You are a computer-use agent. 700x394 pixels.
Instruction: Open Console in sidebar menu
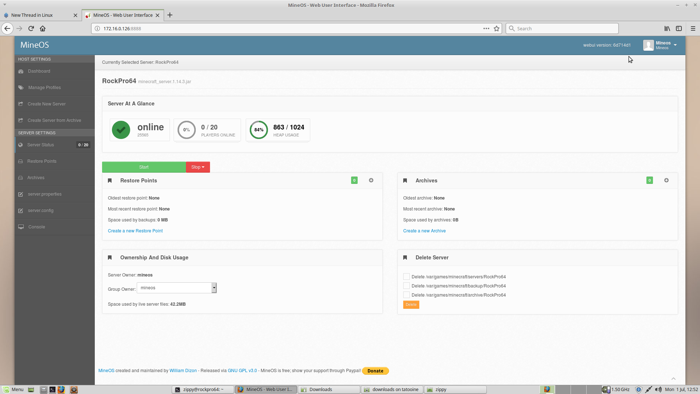(x=36, y=227)
